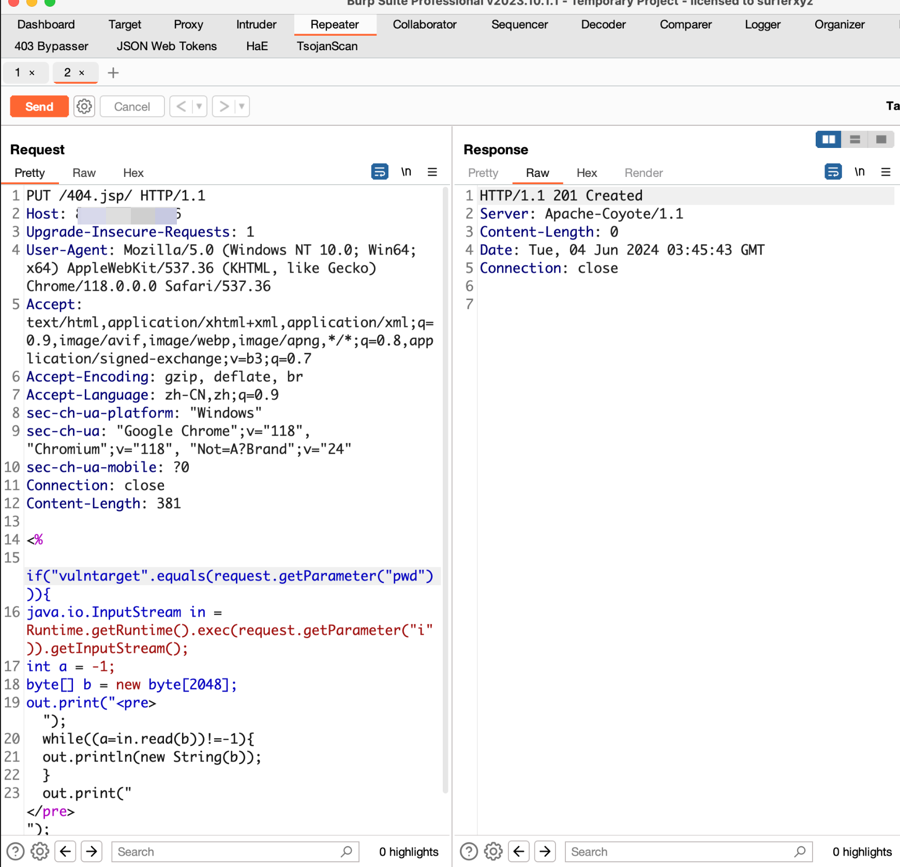Switch response view to Render

click(643, 173)
